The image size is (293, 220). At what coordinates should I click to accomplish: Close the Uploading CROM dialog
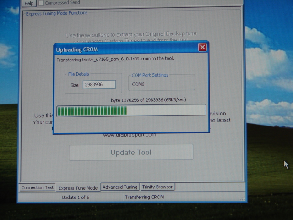tap(202, 47)
